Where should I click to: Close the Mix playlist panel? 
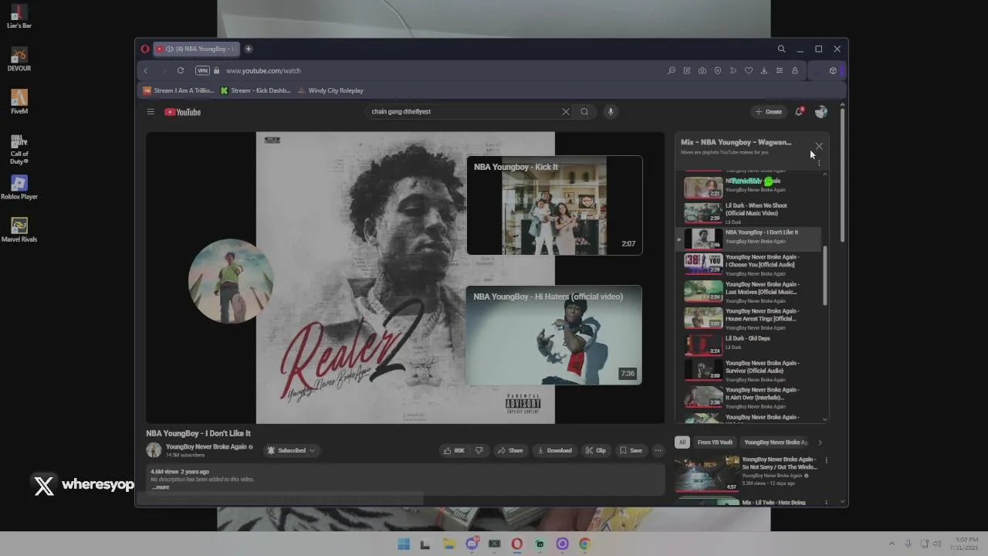click(819, 146)
